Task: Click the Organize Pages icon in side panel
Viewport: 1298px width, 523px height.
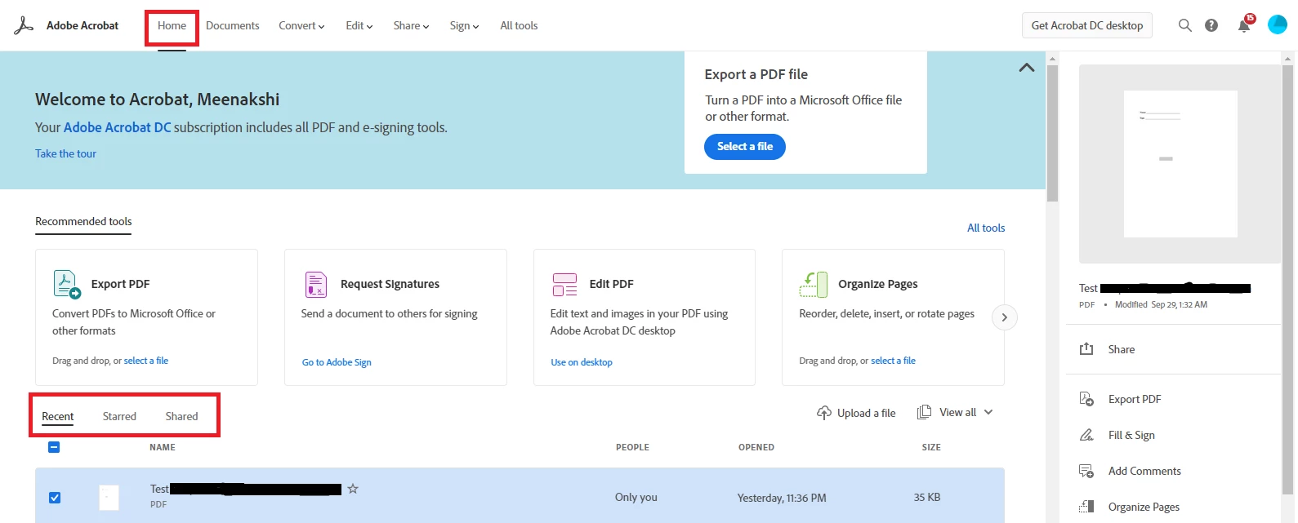Action: pyautogui.click(x=1086, y=507)
